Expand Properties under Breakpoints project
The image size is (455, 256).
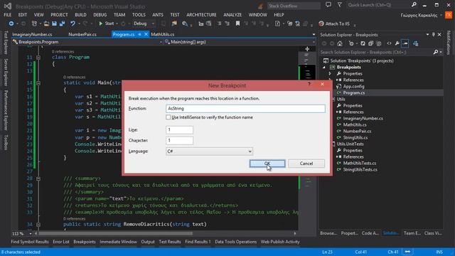pos(330,74)
